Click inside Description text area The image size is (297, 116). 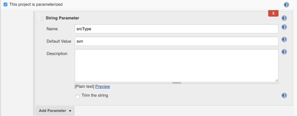[x=176, y=65]
